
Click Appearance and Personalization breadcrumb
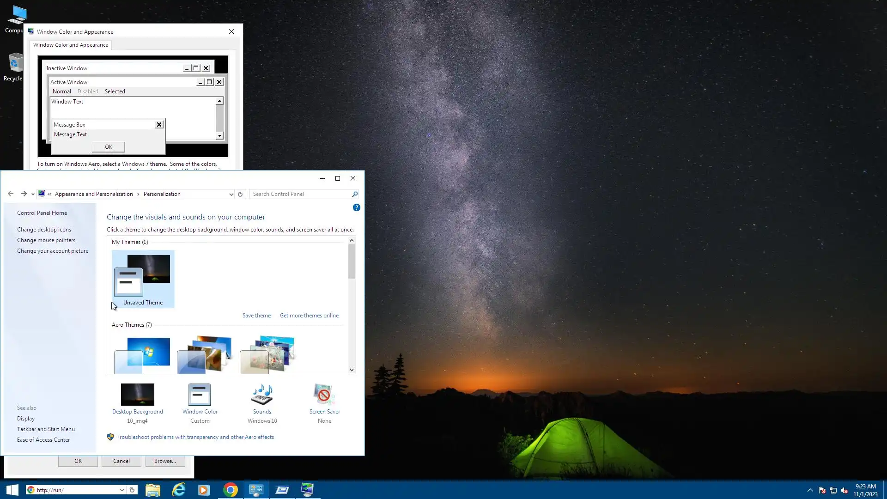point(94,194)
